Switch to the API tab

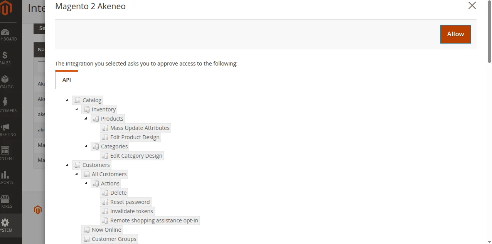[66, 80]
